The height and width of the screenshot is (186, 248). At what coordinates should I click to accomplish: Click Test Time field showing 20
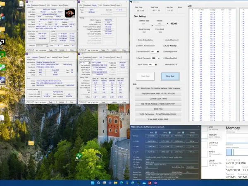[x=151, y=64]
